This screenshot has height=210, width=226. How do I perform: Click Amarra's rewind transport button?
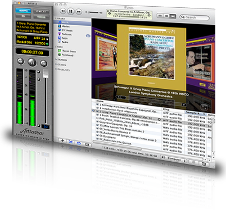click(x=20, y=61)
